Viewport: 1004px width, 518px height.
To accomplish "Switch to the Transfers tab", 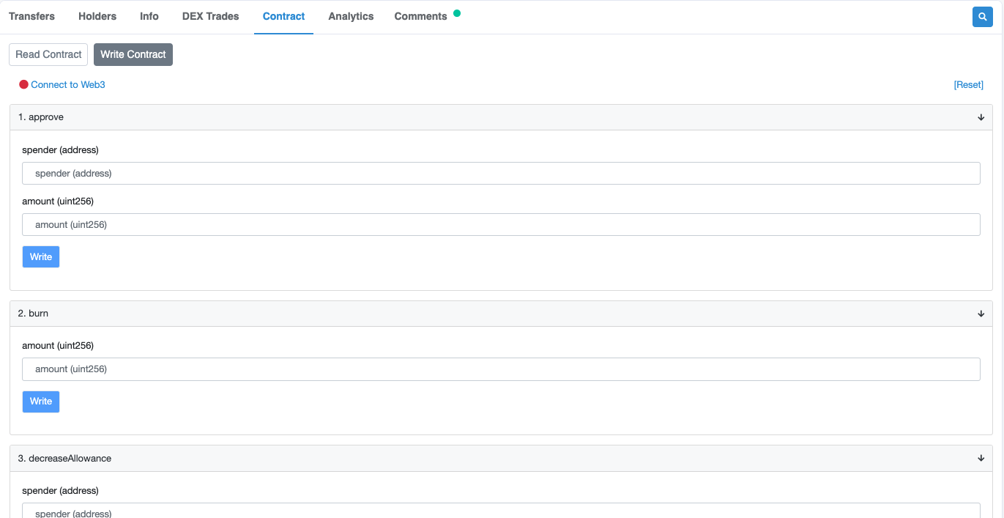I will click(31, 16).
